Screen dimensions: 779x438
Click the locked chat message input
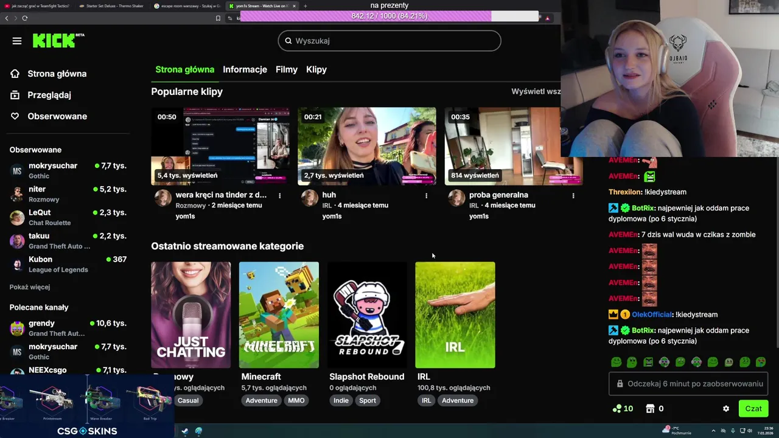point(688,384)
